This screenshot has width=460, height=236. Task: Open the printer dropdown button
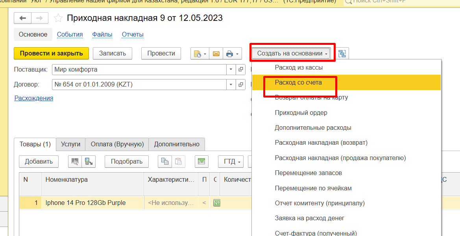(x=232, y=53)
